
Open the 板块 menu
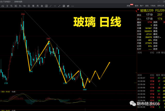(x=137, y=6)
